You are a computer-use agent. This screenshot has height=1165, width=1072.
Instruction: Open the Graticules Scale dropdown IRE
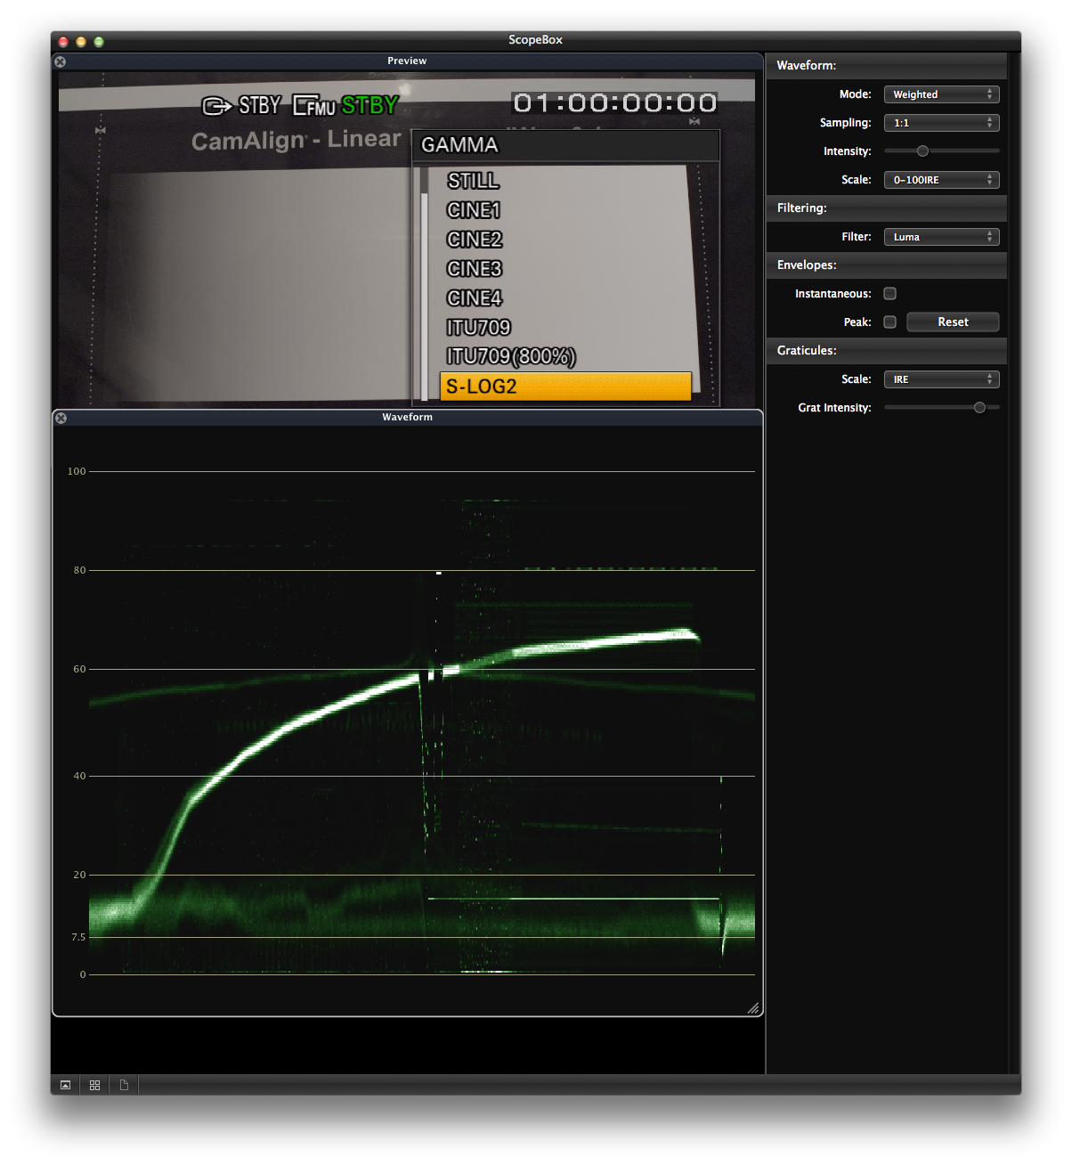941,379
